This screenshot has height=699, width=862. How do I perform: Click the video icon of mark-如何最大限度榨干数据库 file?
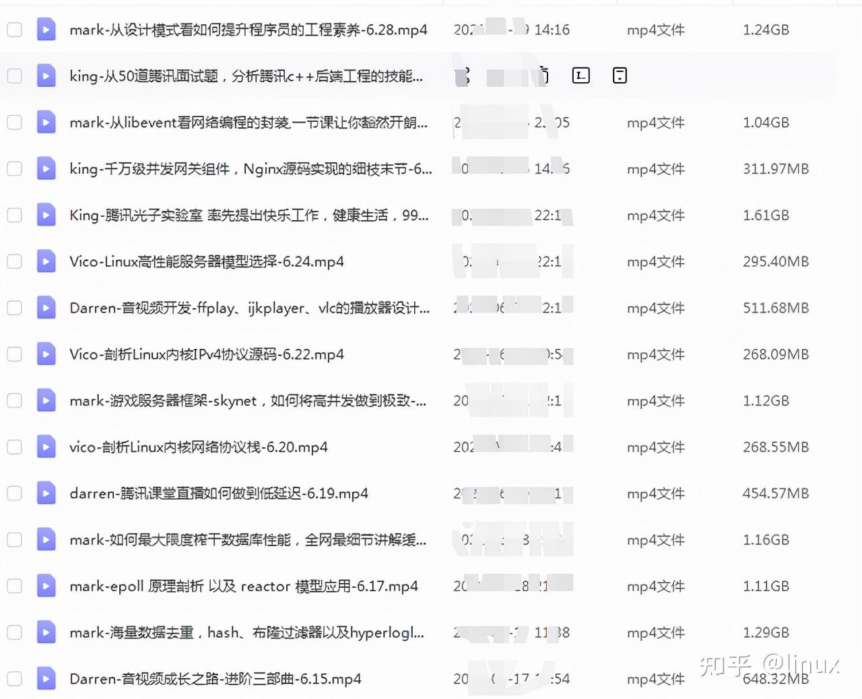pyautogui.click(x=46, y=540)
